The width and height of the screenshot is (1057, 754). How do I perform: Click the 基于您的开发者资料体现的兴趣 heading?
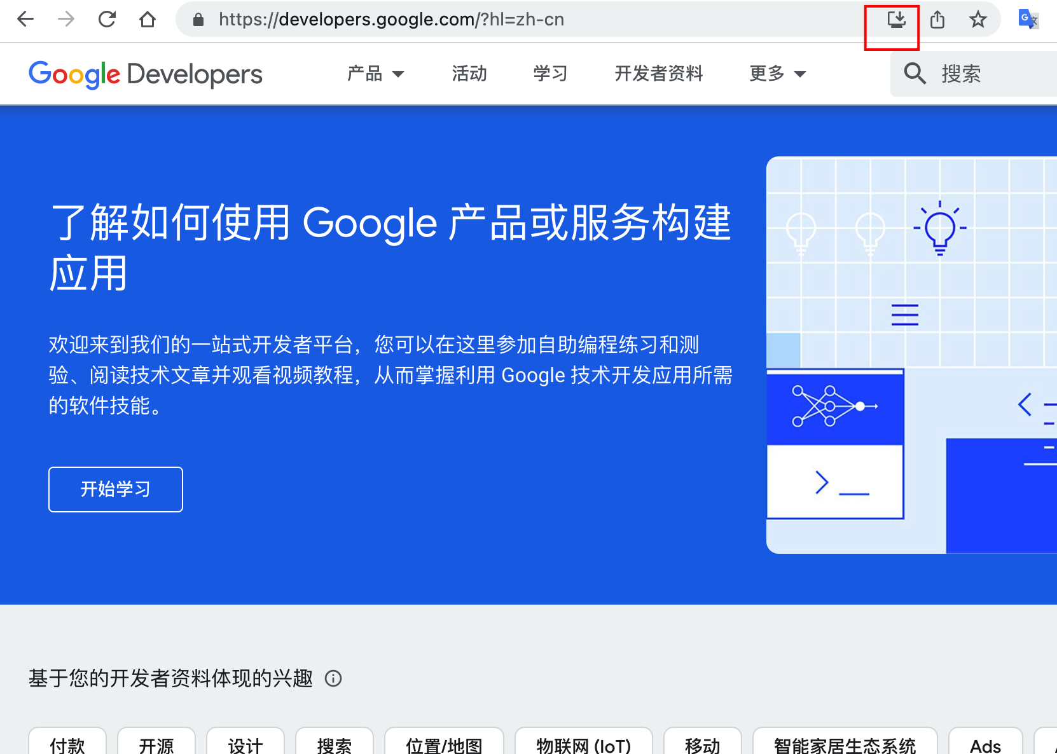pyautogui.click(x=170, y=678)
